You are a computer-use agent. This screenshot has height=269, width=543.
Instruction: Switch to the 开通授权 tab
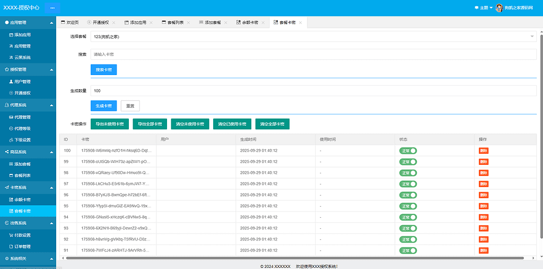pos(100,23)
